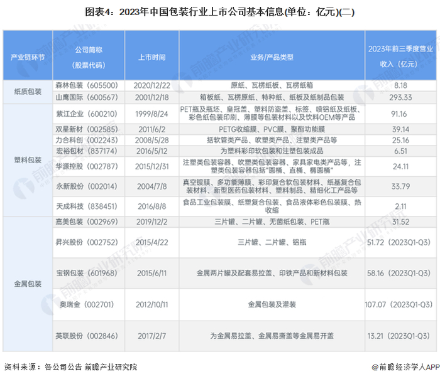The height and width of the screenshot is (379, 440).
Task: Click revenue value 31.52
Action: click(400, 222)
